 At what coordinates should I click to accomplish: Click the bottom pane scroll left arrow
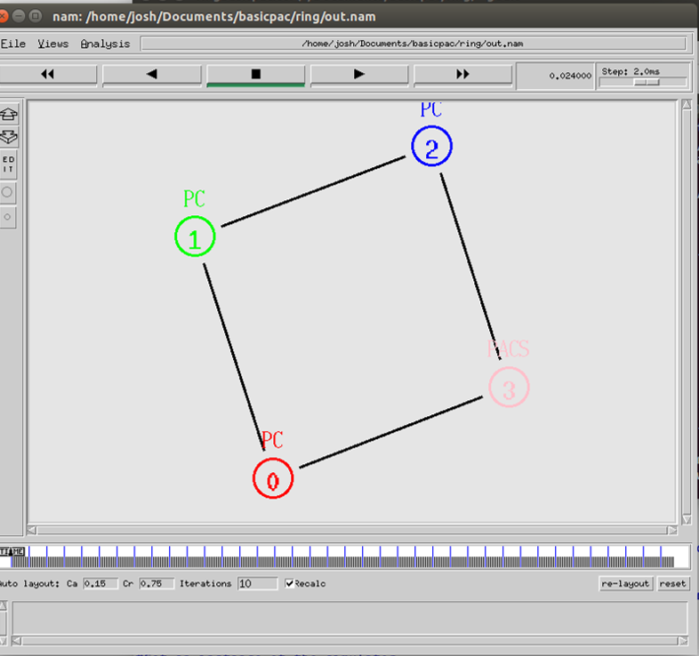tap(17, 641)
